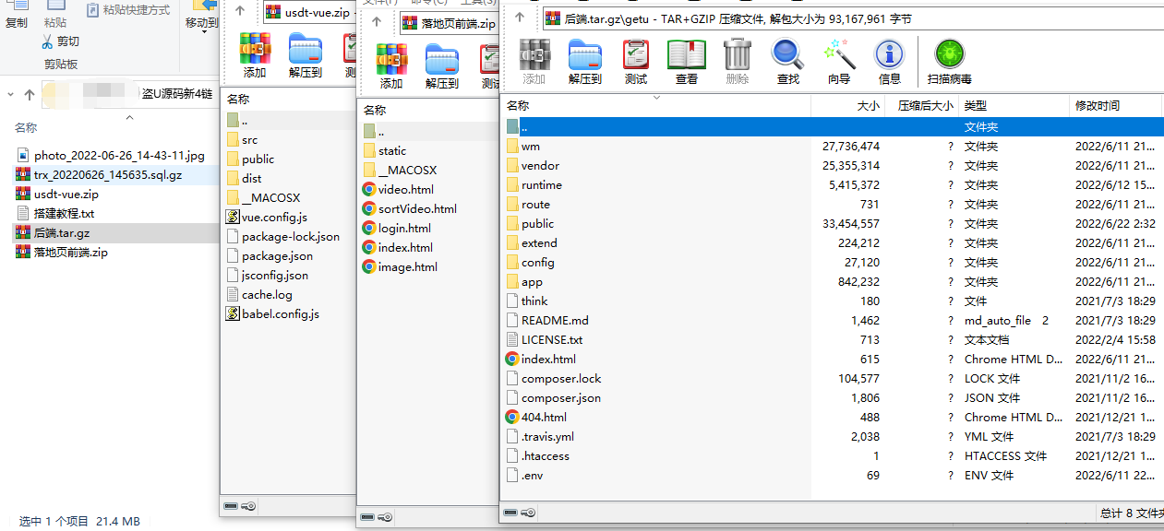Show archive 信息 via the info icon
Screen dimensions: 1164x531
[x=889, y=62]
